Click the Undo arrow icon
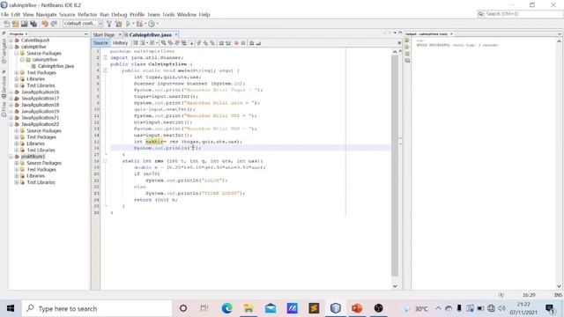The width and height of the screenshot is (564, 317). tap(45, 24)
